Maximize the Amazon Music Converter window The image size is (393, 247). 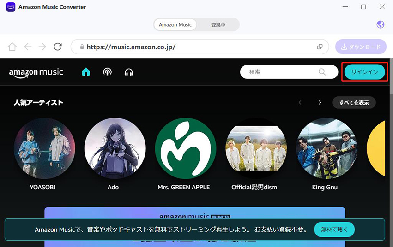tap(364, 7)
